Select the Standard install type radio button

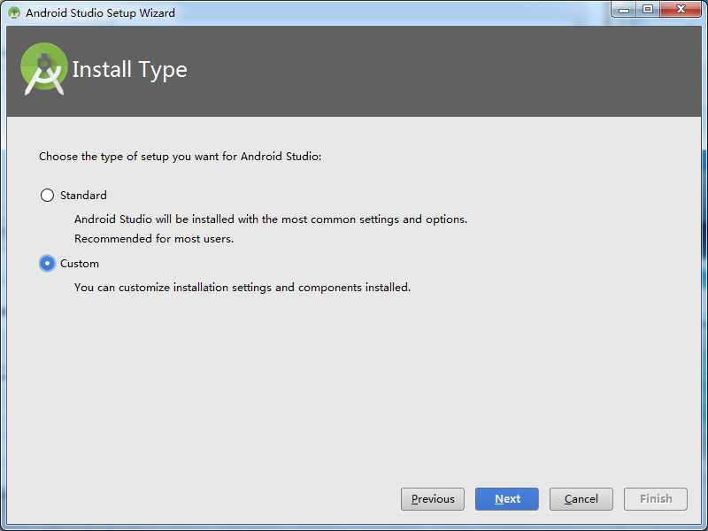click(x=47, y=195)
